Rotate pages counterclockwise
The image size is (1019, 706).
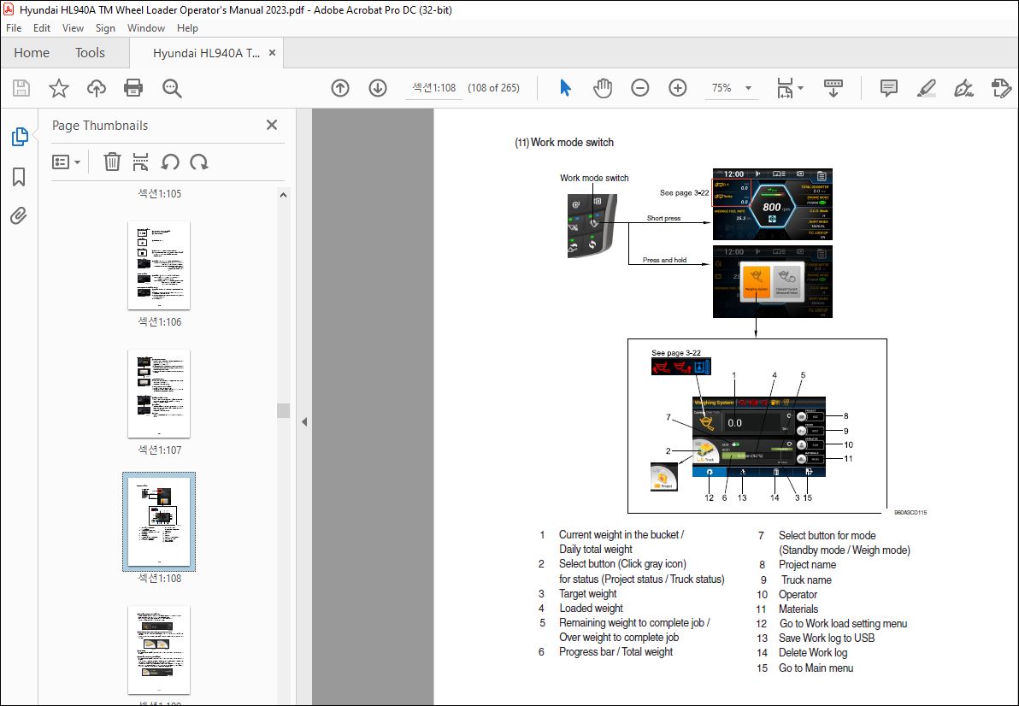[x=170, y=162]
